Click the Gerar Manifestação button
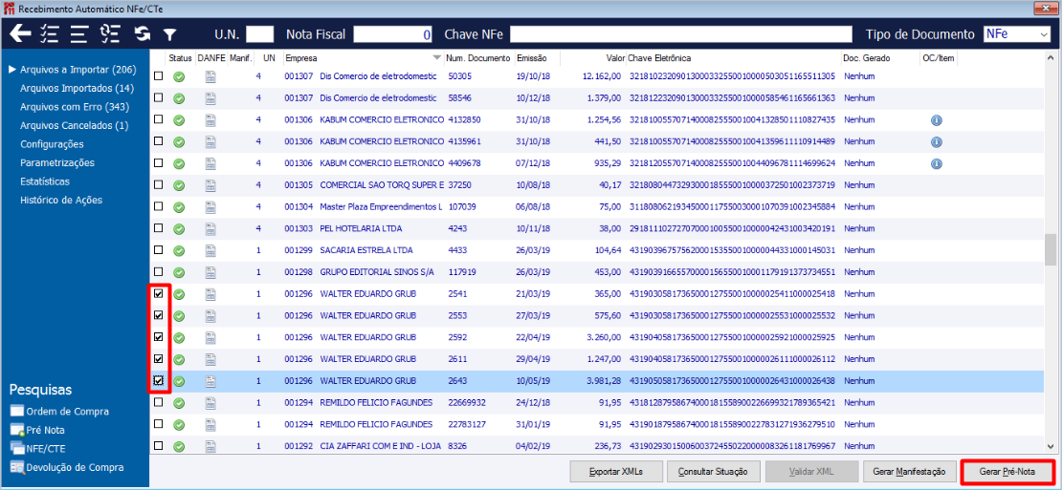 point(908,471)
